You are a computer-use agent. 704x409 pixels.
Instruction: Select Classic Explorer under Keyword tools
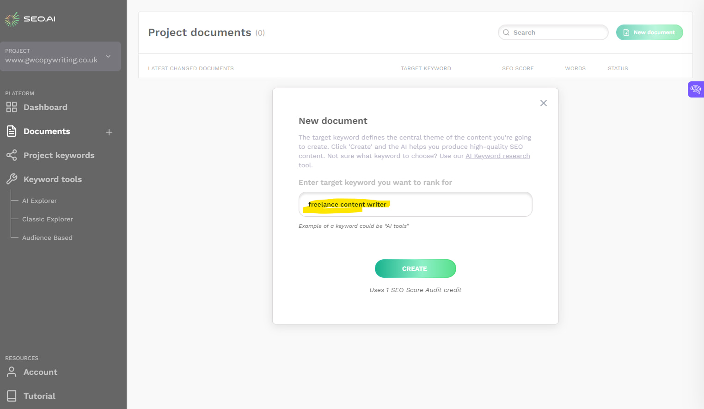click(48, 219)
